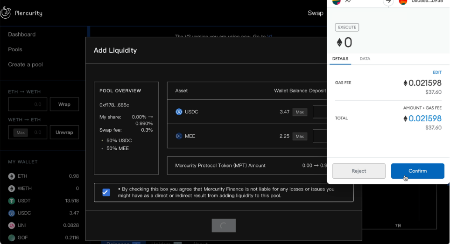The image size is (450, 244).
Task: Click the loading spinner submit button
Action: (x=224, y=226)
